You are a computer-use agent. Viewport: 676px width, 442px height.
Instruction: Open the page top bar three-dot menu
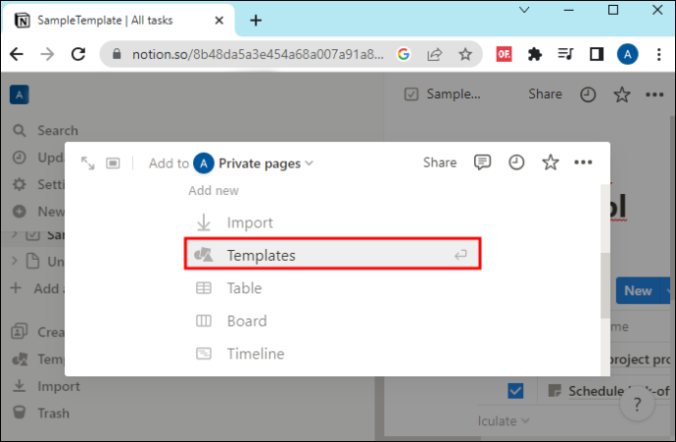click(654, 94)
